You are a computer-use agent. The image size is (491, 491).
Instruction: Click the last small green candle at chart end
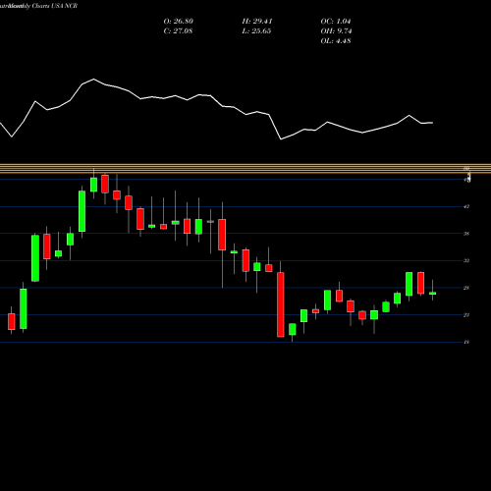click(x=432, y=294)
